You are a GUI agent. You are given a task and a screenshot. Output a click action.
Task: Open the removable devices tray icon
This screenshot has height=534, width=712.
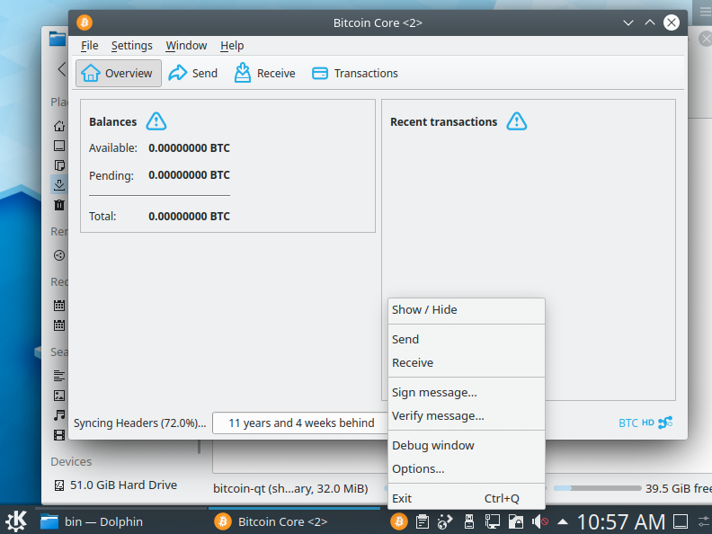click(469, 521)
